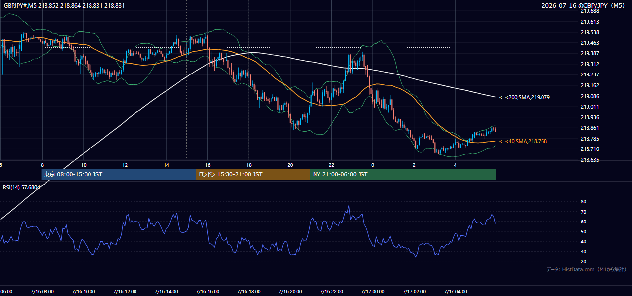
Task: Click RSI scale value 80
Action: click(583, 202)
